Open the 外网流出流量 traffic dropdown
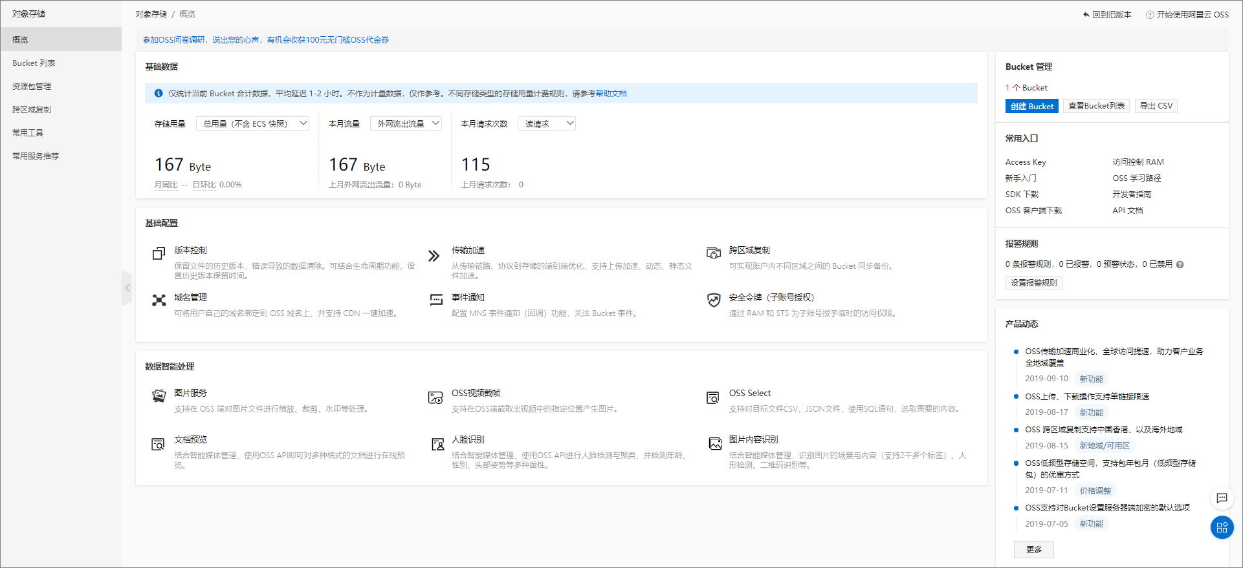 click(x=406, y=123)
